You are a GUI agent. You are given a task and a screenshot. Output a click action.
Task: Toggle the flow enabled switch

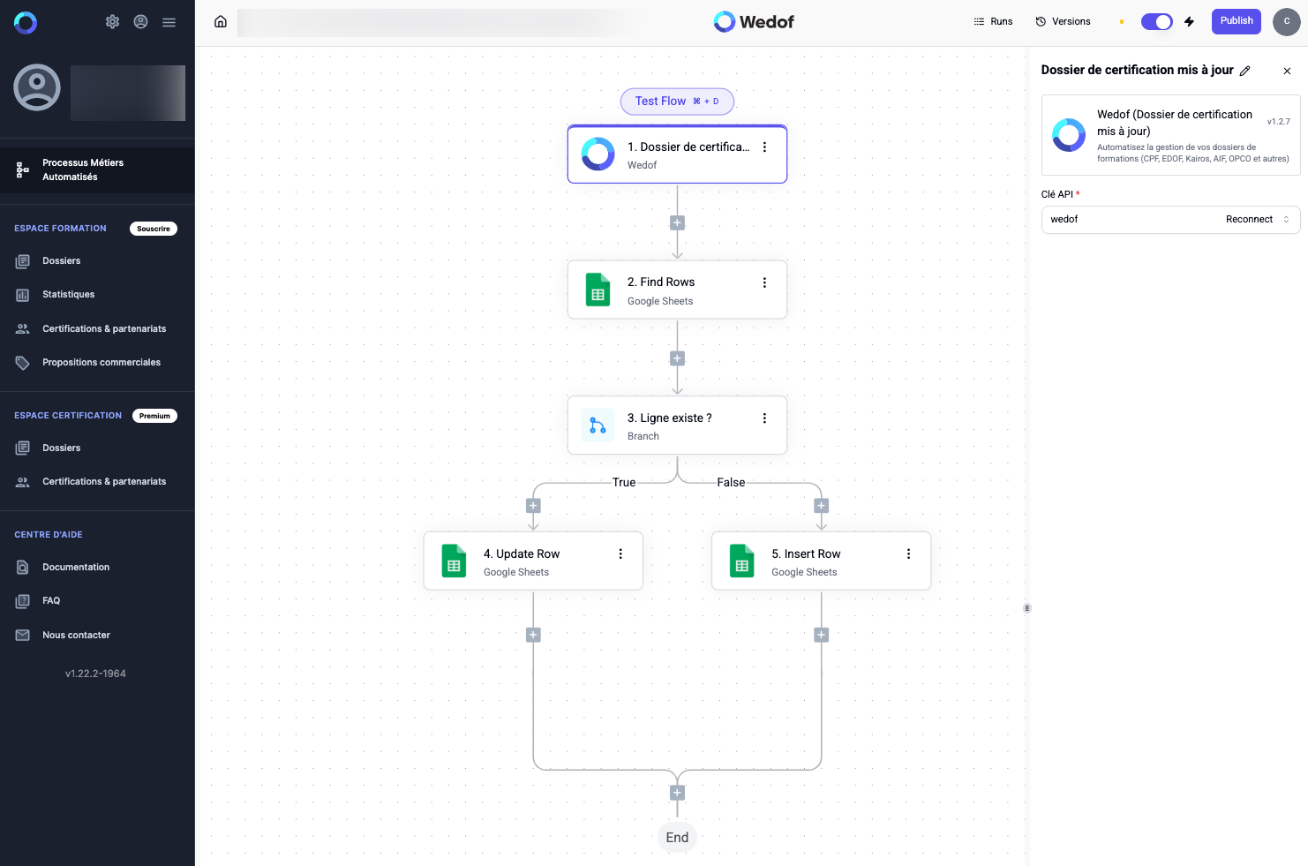tap(1156, 22)
